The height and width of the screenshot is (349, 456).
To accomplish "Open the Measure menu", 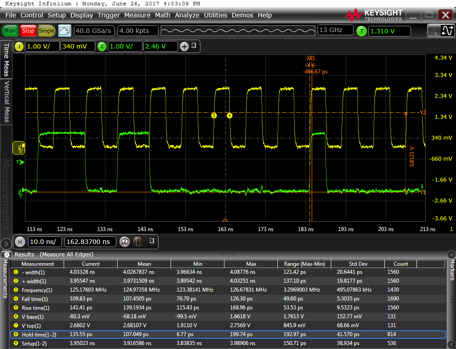I will point(137,15).
